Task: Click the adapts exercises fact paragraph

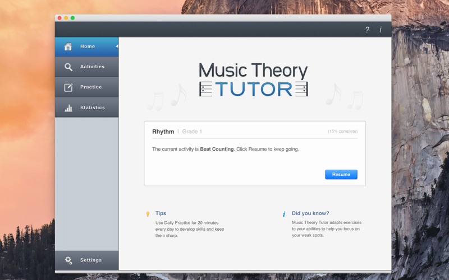Action: coord(327,229)
